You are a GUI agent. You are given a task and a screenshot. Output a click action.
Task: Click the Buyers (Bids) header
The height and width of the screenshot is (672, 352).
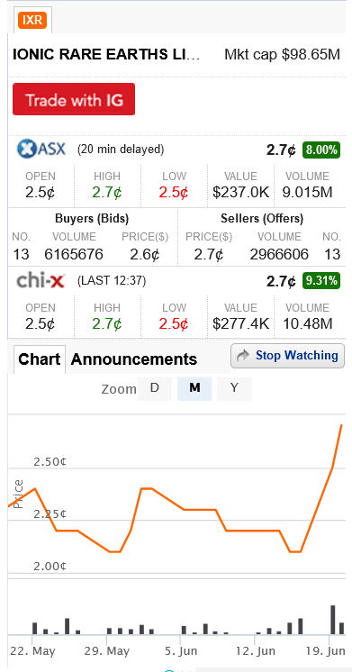click(92, 219)
